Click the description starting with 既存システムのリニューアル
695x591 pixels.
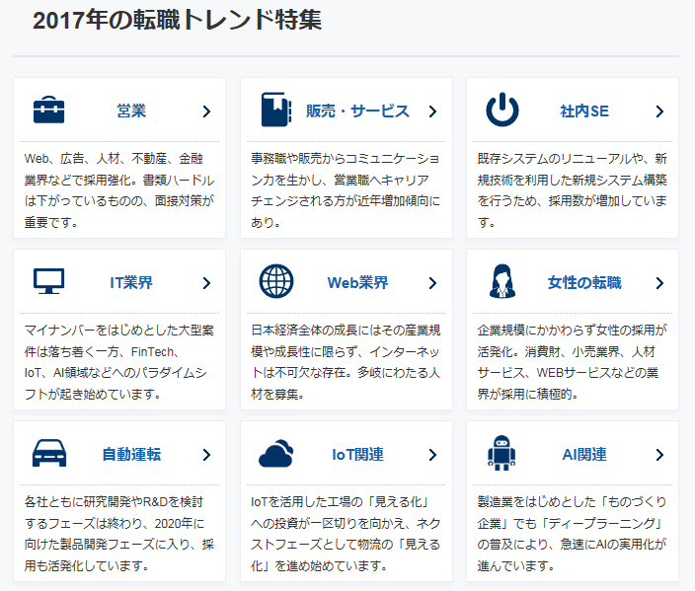(573, 190)
